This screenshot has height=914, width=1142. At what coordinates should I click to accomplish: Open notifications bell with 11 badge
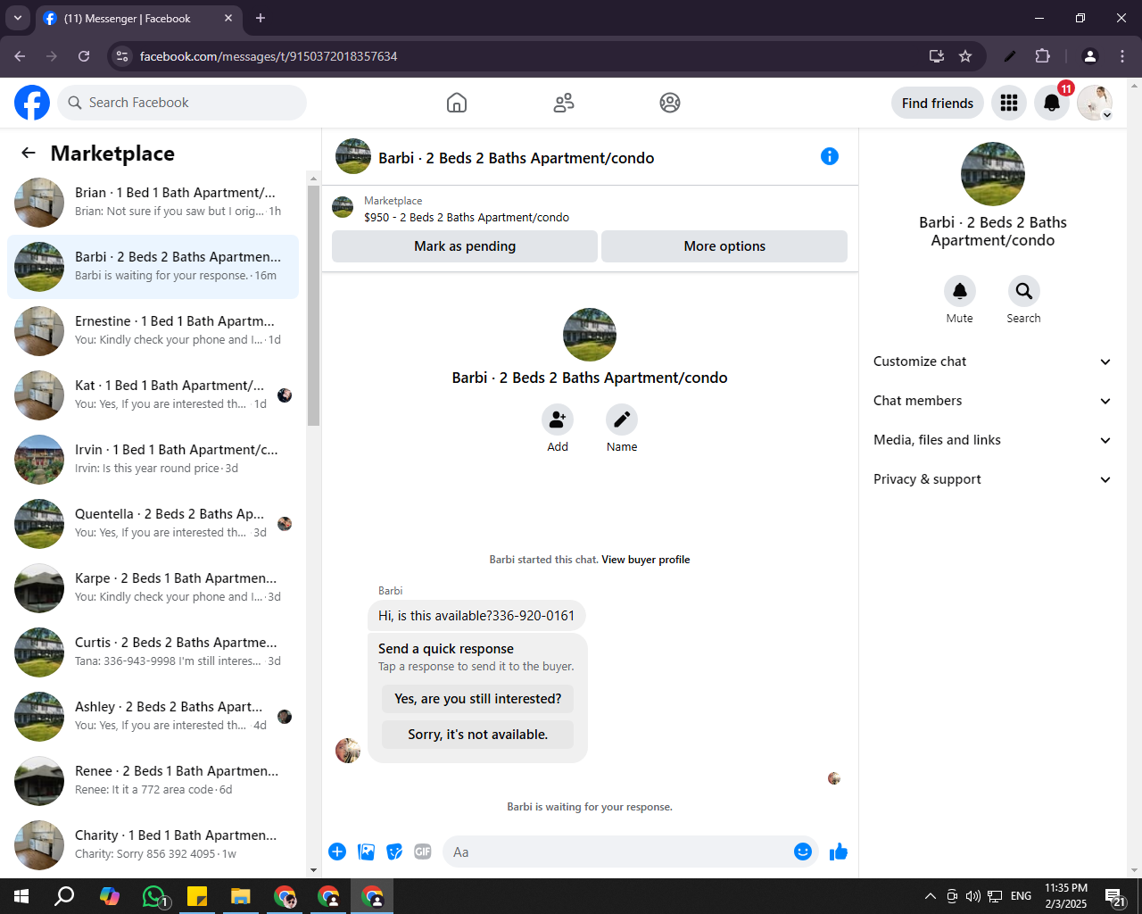1052,103
